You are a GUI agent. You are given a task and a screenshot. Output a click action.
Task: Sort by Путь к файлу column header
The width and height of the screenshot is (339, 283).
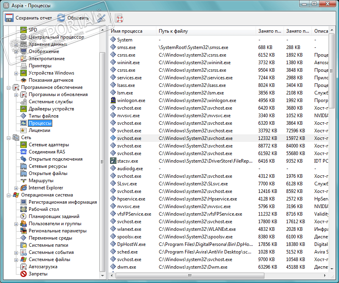point(206,31)
